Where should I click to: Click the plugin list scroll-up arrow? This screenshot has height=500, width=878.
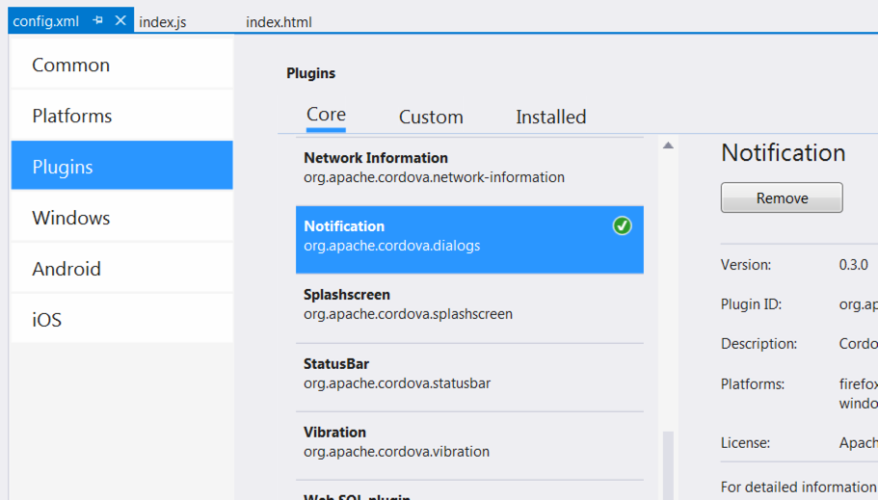pyautogui.click(x=668, y=145)
